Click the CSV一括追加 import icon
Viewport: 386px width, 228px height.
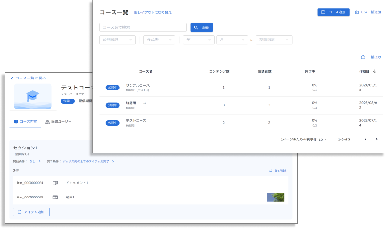point(357,12)
